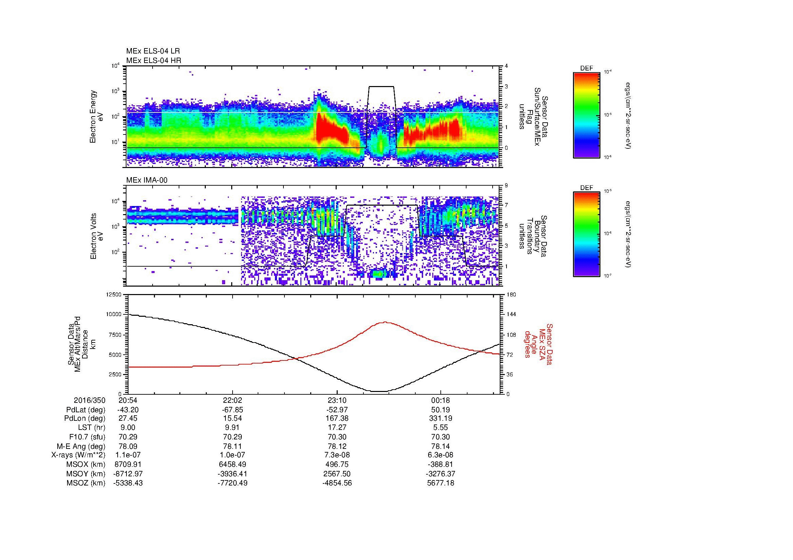Click MSOZ value 5677.18
Viewport: 793px width, 560px height.
click(x=441, y=483)
